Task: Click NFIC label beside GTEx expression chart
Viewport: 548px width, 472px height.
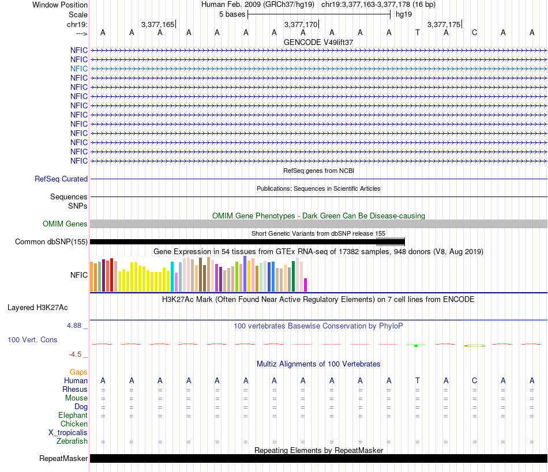Action: click(x=79, y=275)
